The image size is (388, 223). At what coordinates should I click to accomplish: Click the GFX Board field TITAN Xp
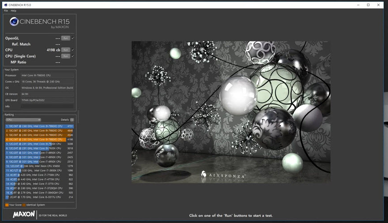tap(47, 100)
